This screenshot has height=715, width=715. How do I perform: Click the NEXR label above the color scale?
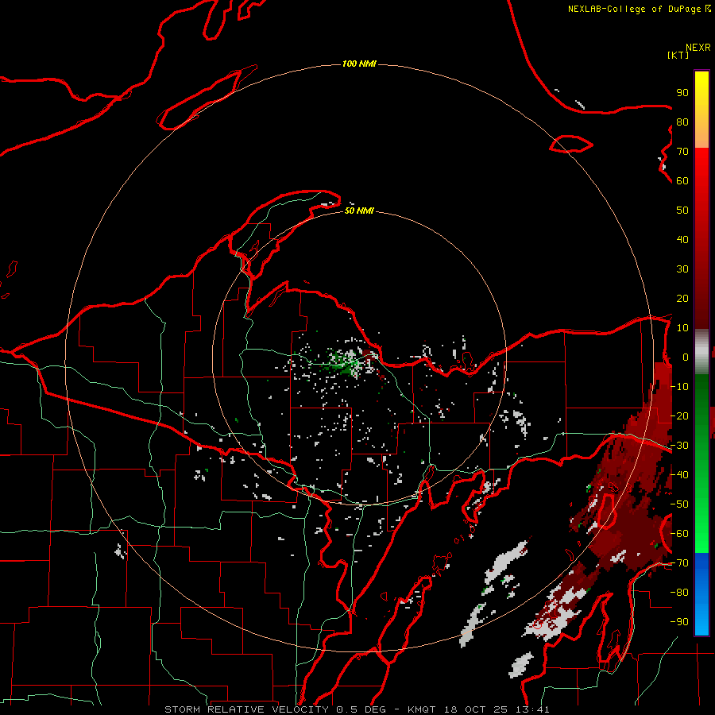[698, 48]
